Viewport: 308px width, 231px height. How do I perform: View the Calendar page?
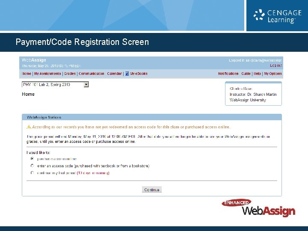tap(114, 74)
